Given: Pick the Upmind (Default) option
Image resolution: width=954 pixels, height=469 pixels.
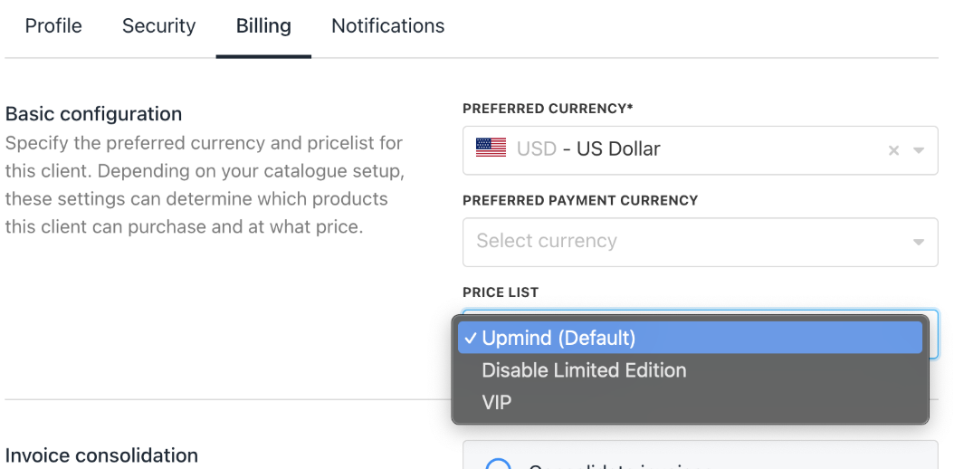Looking at the screenshot, I should [558, 339].
